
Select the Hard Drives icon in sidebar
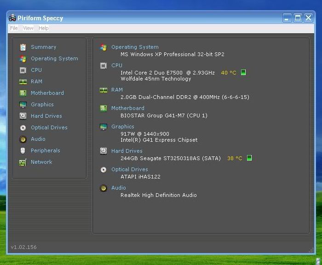click(x=23, y=116)
